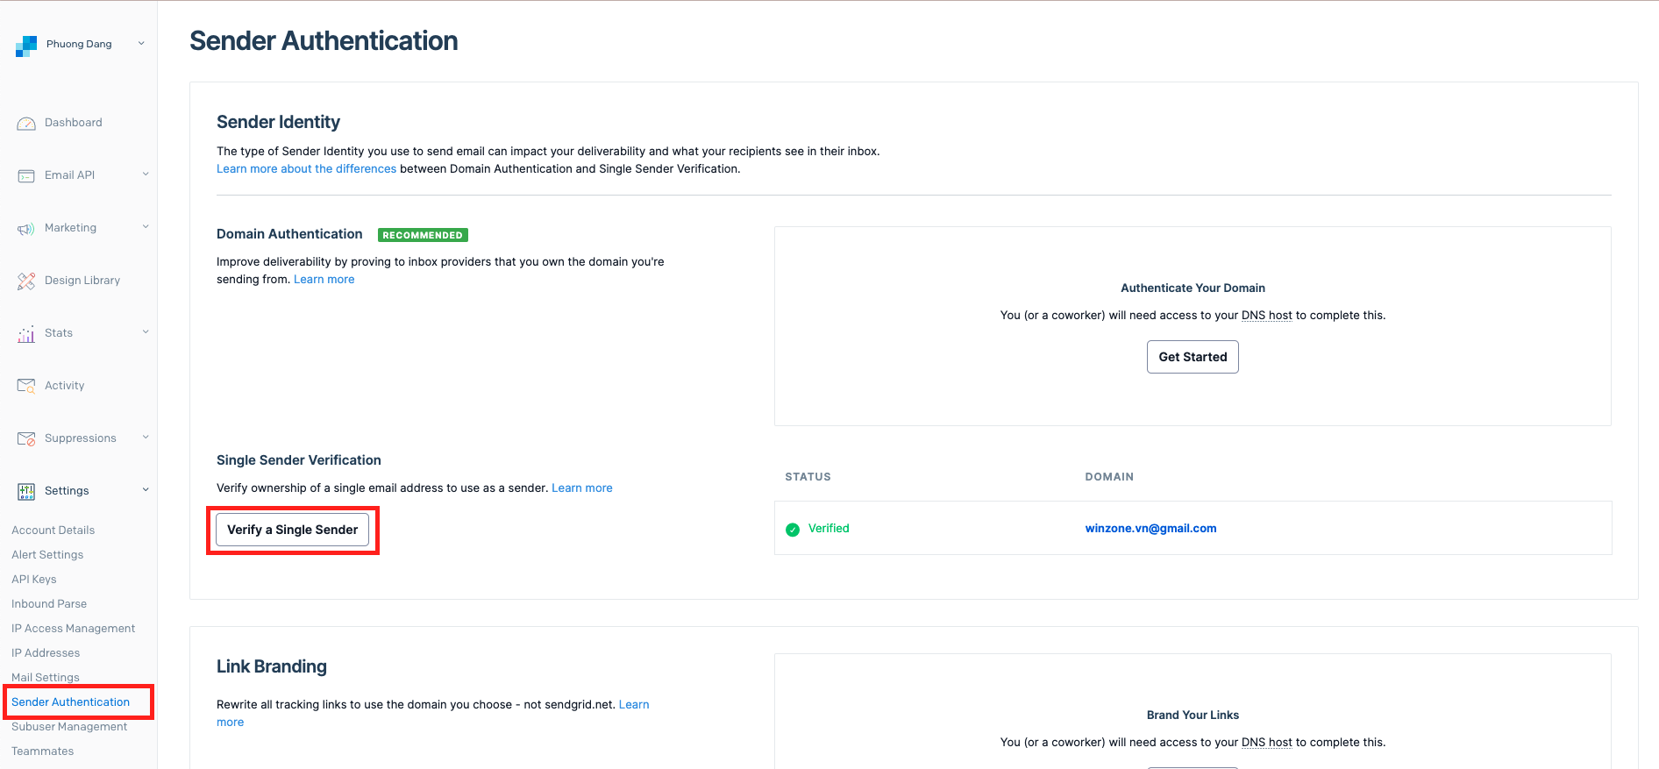
Task: Click the first DNS host term in Authenticate Your Domain
Action: (x=1267, y=316)
